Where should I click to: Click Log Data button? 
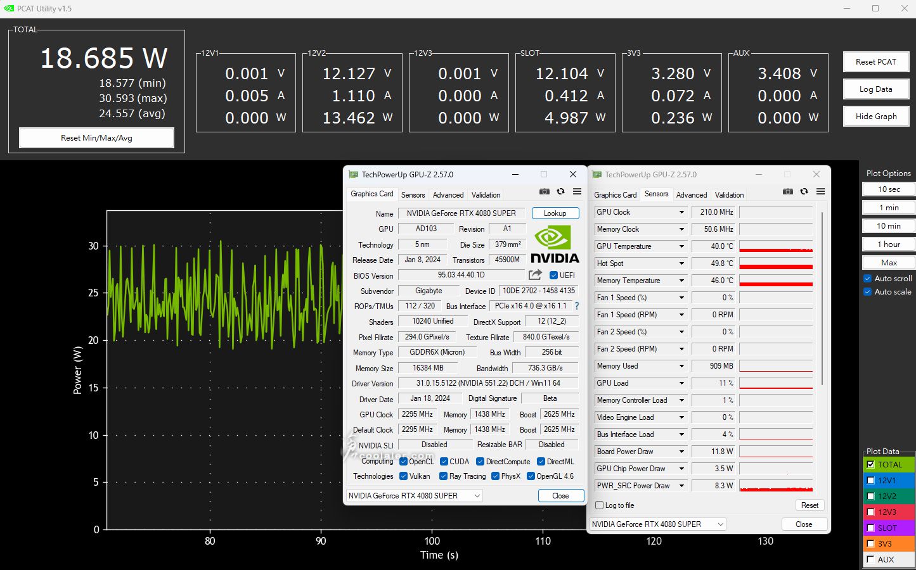tap(876, 89)
